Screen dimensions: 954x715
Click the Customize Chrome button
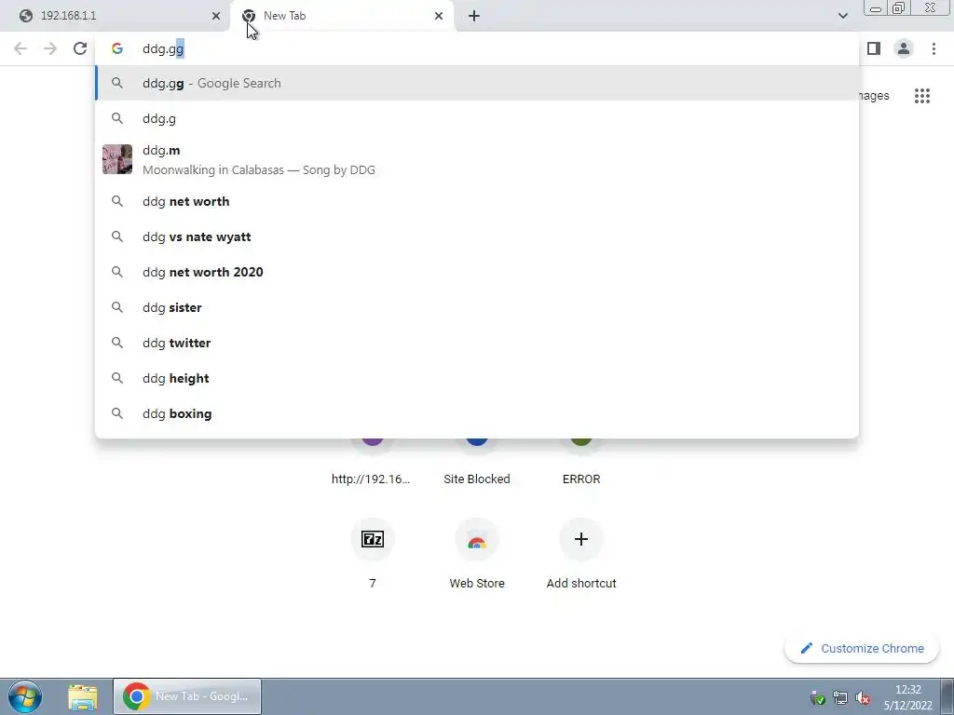(x=862, y=648)
